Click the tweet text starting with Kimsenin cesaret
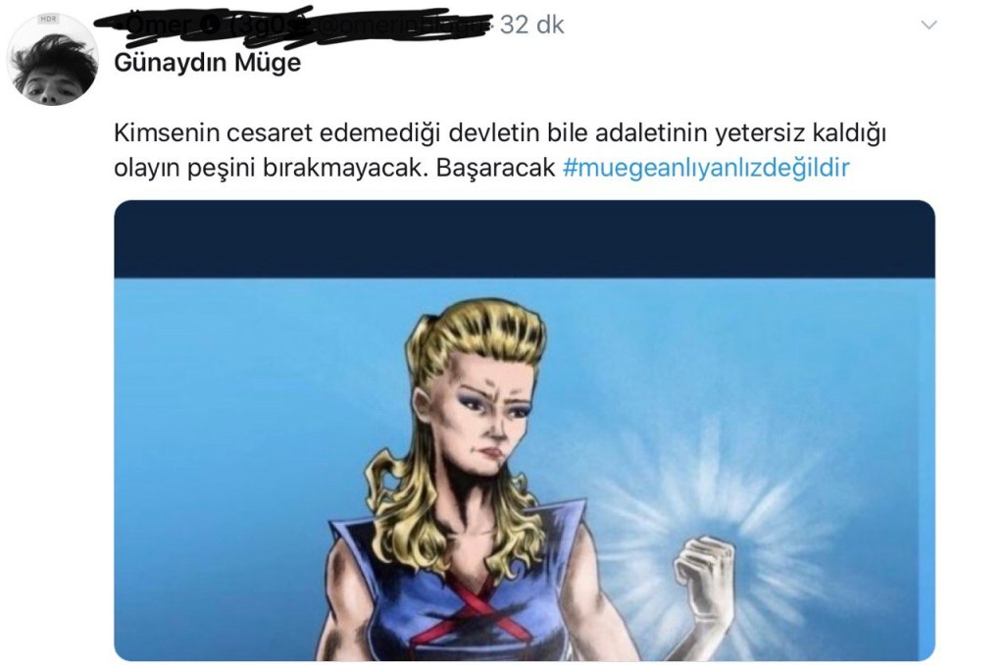This screenshot has height=665, width=1004. pos(500,150)
